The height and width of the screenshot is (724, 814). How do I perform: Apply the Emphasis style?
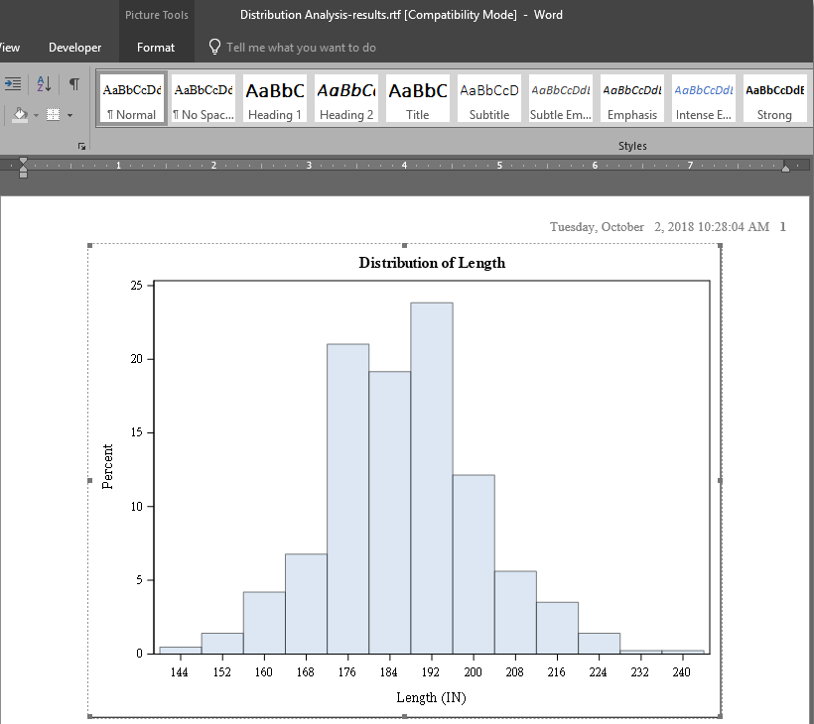pos(632,98)
